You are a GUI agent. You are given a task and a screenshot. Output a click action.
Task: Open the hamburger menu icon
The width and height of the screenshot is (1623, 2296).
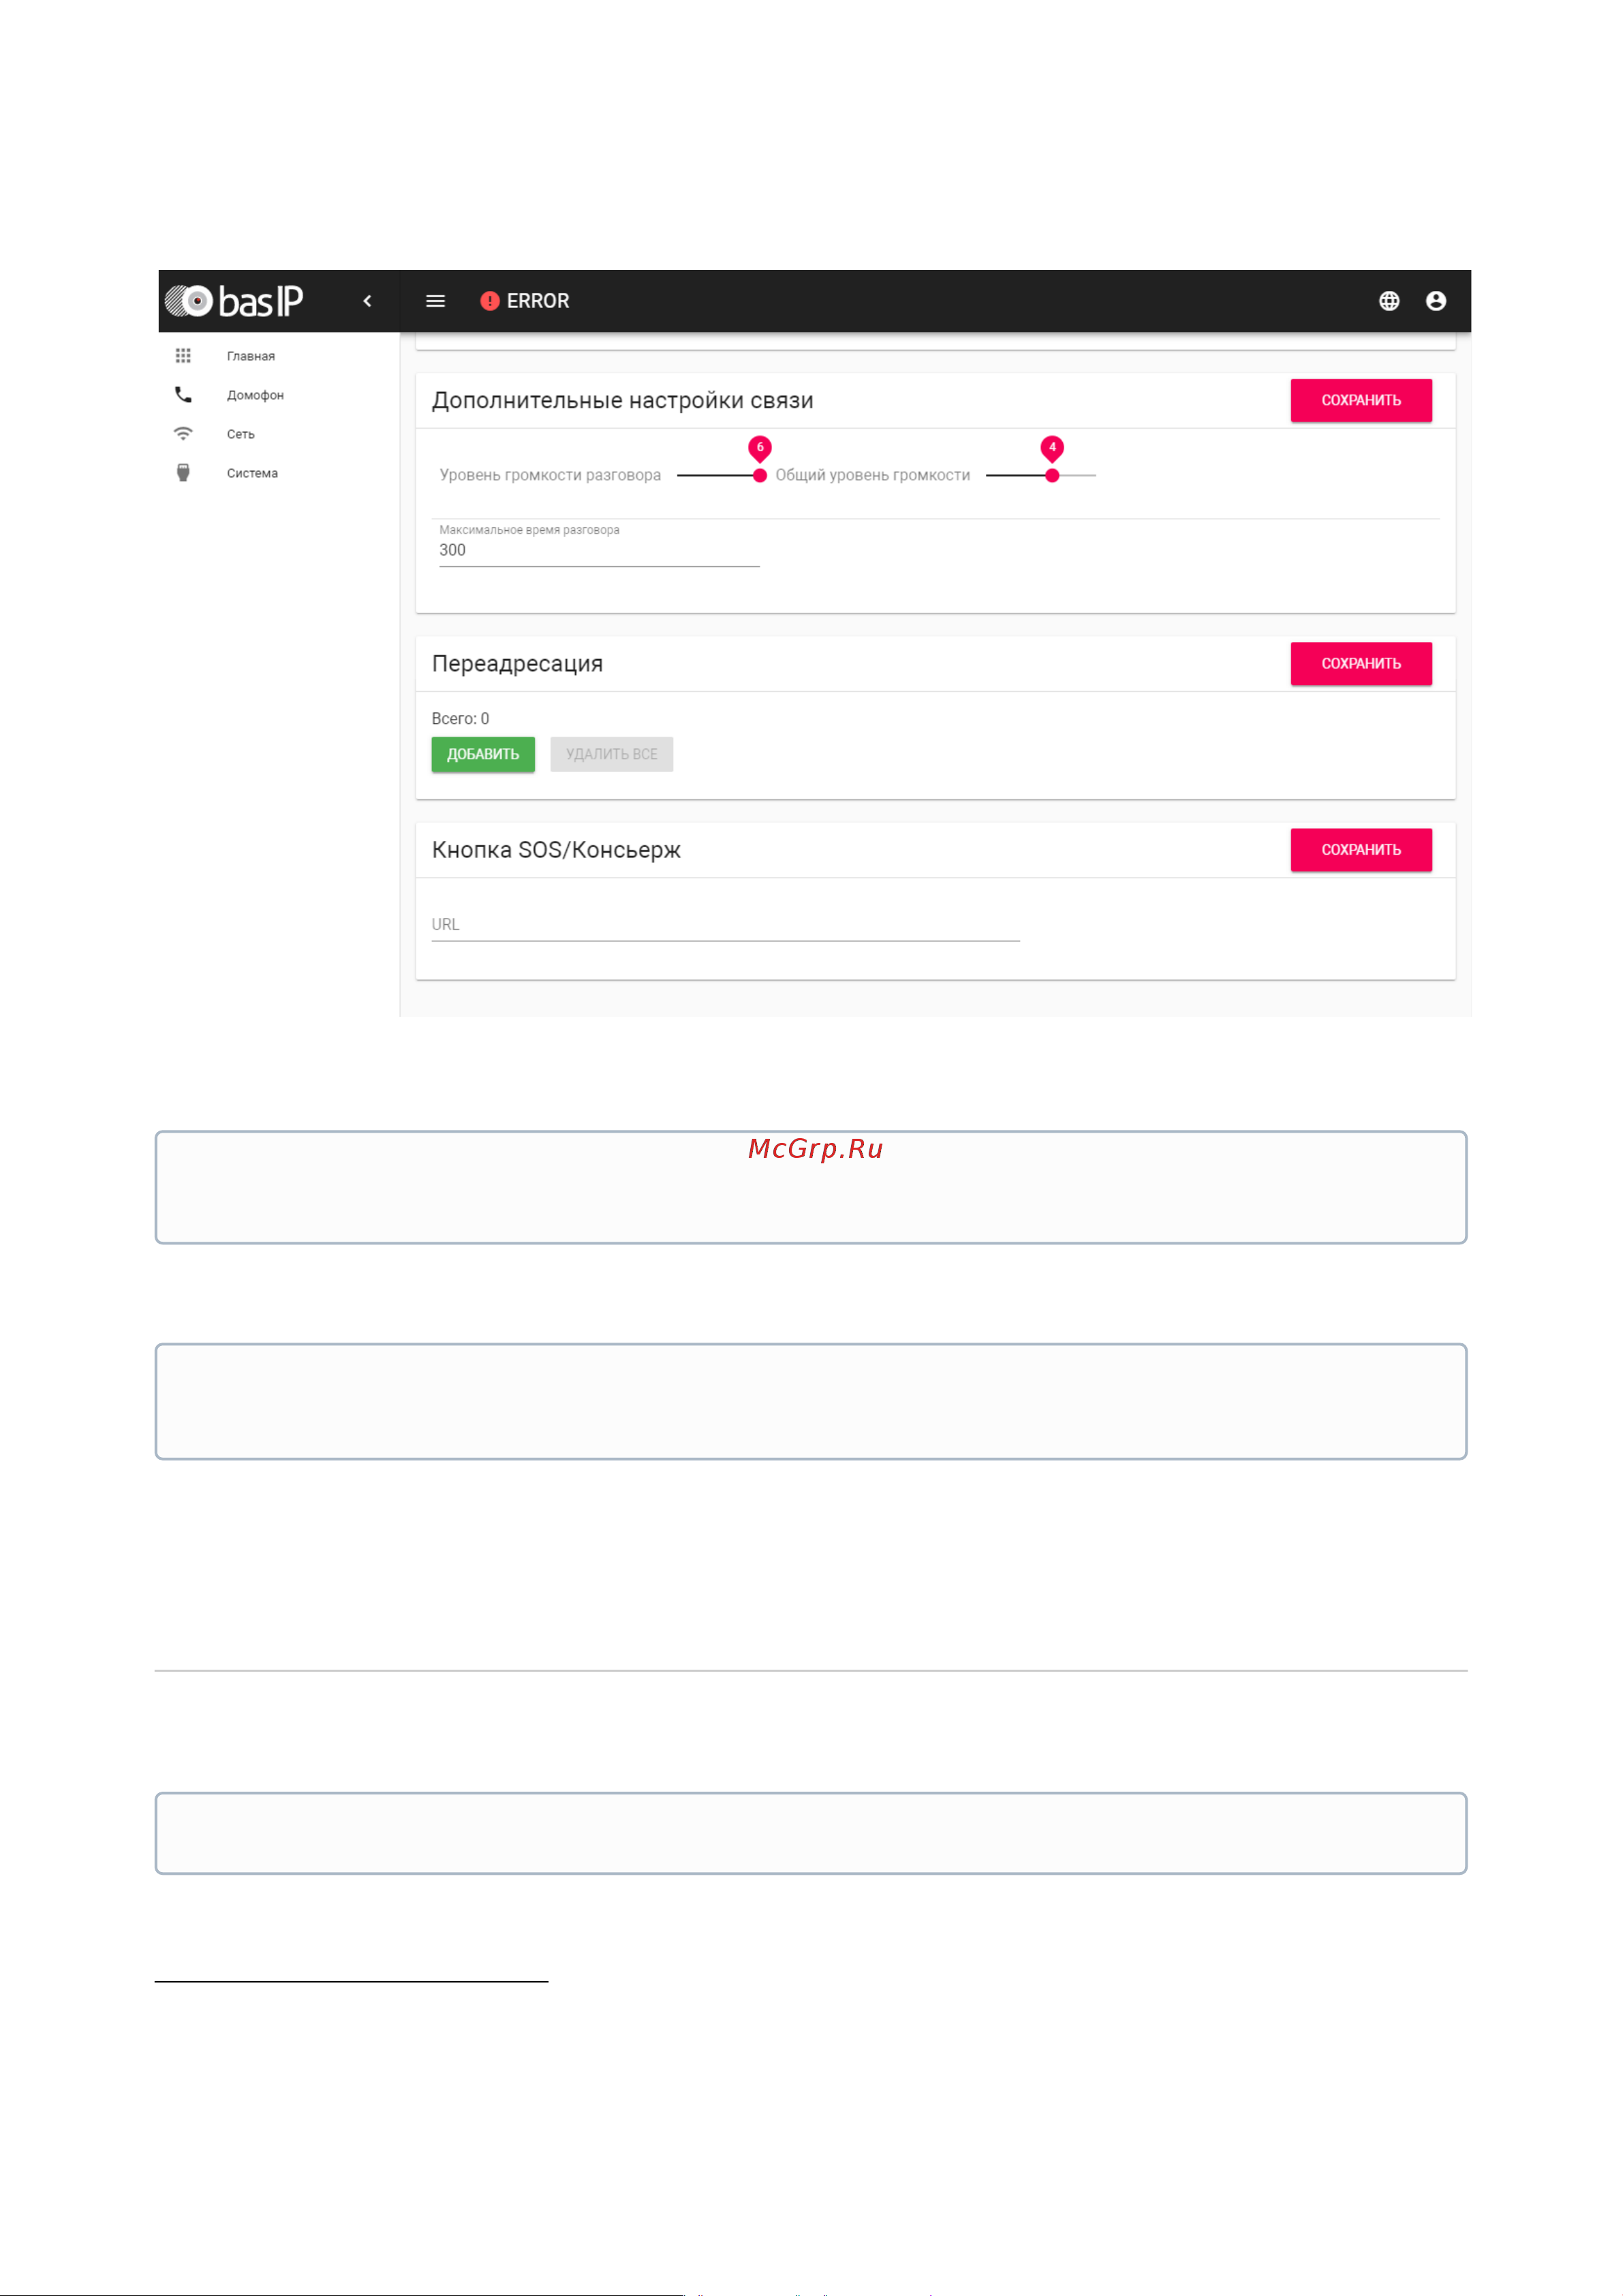[x=435, y=301]
